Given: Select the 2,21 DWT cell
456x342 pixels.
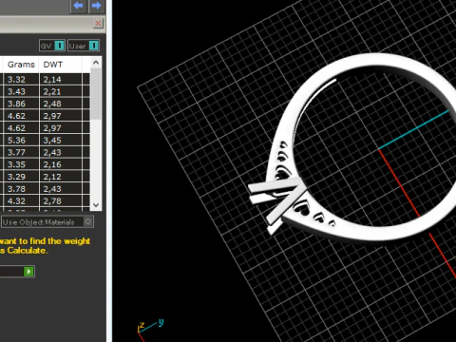Looking at the screenshot, I should point(61,91).
